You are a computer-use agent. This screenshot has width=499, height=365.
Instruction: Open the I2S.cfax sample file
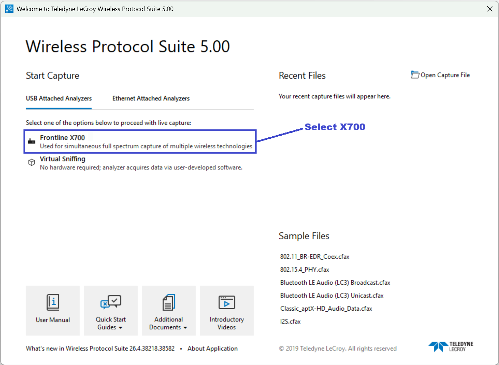pos(290,321)
